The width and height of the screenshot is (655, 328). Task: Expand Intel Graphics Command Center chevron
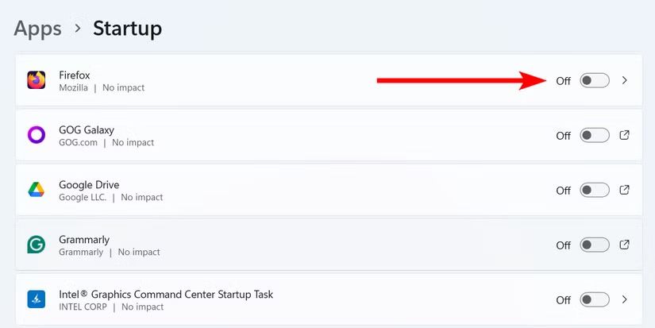pyautogui.click(x=625, y=299)
